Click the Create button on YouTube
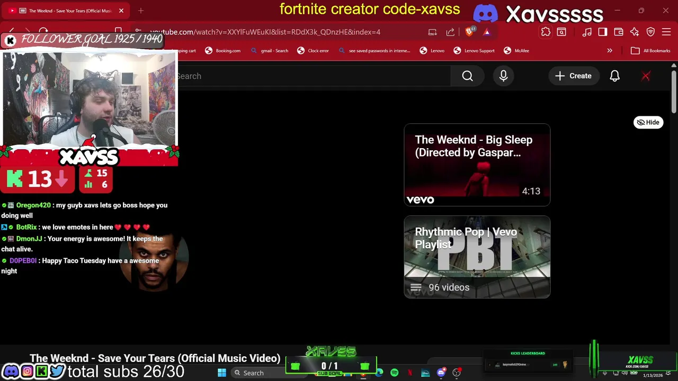The height and width of the screenshot is (381, 678). tap(573, 76)
